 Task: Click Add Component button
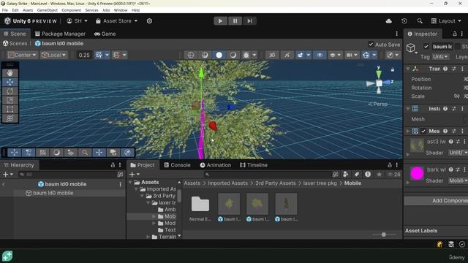point(436,201)
